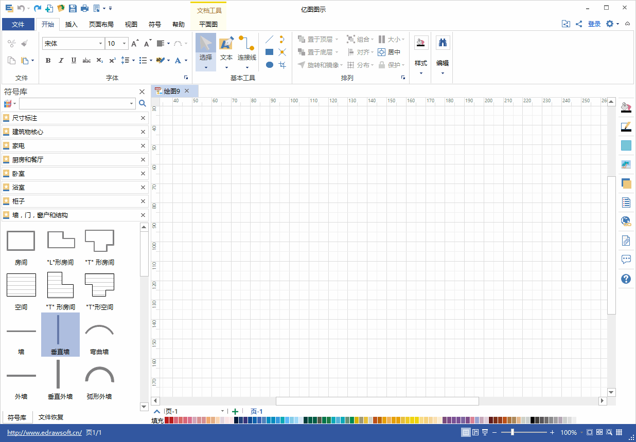Toggle underline text formatting
The width and height of the screenshot is (636, 442).
74,61
